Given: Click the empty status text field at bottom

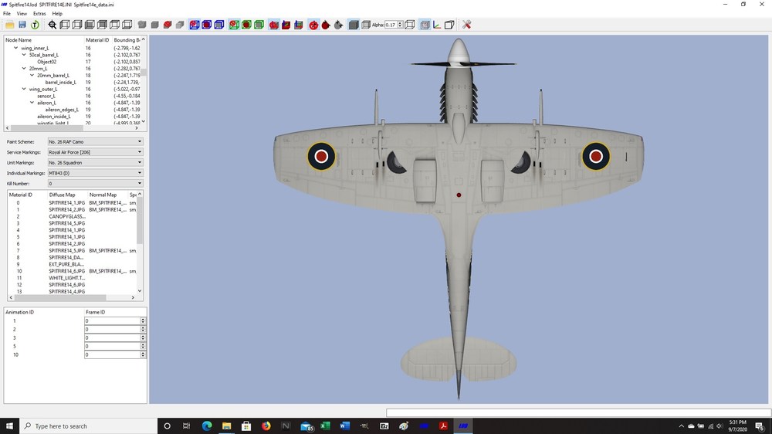Looking at the screenshot, I should pyautogui.click(x=578, y=413).
